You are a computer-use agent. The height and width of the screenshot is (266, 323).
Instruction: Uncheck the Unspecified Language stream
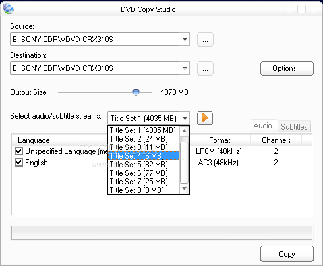click(18, 151)
